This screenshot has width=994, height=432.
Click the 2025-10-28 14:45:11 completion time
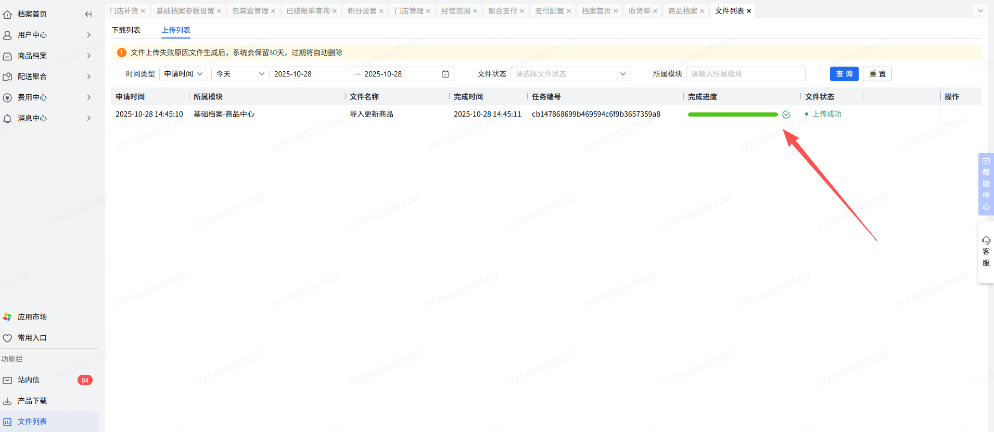click(x=487, y=114)
